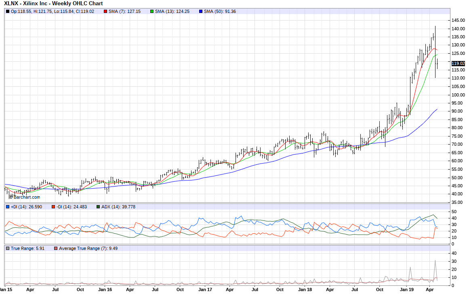
Task: Click the 50.00 price axis label
Action: pos(457,178)
